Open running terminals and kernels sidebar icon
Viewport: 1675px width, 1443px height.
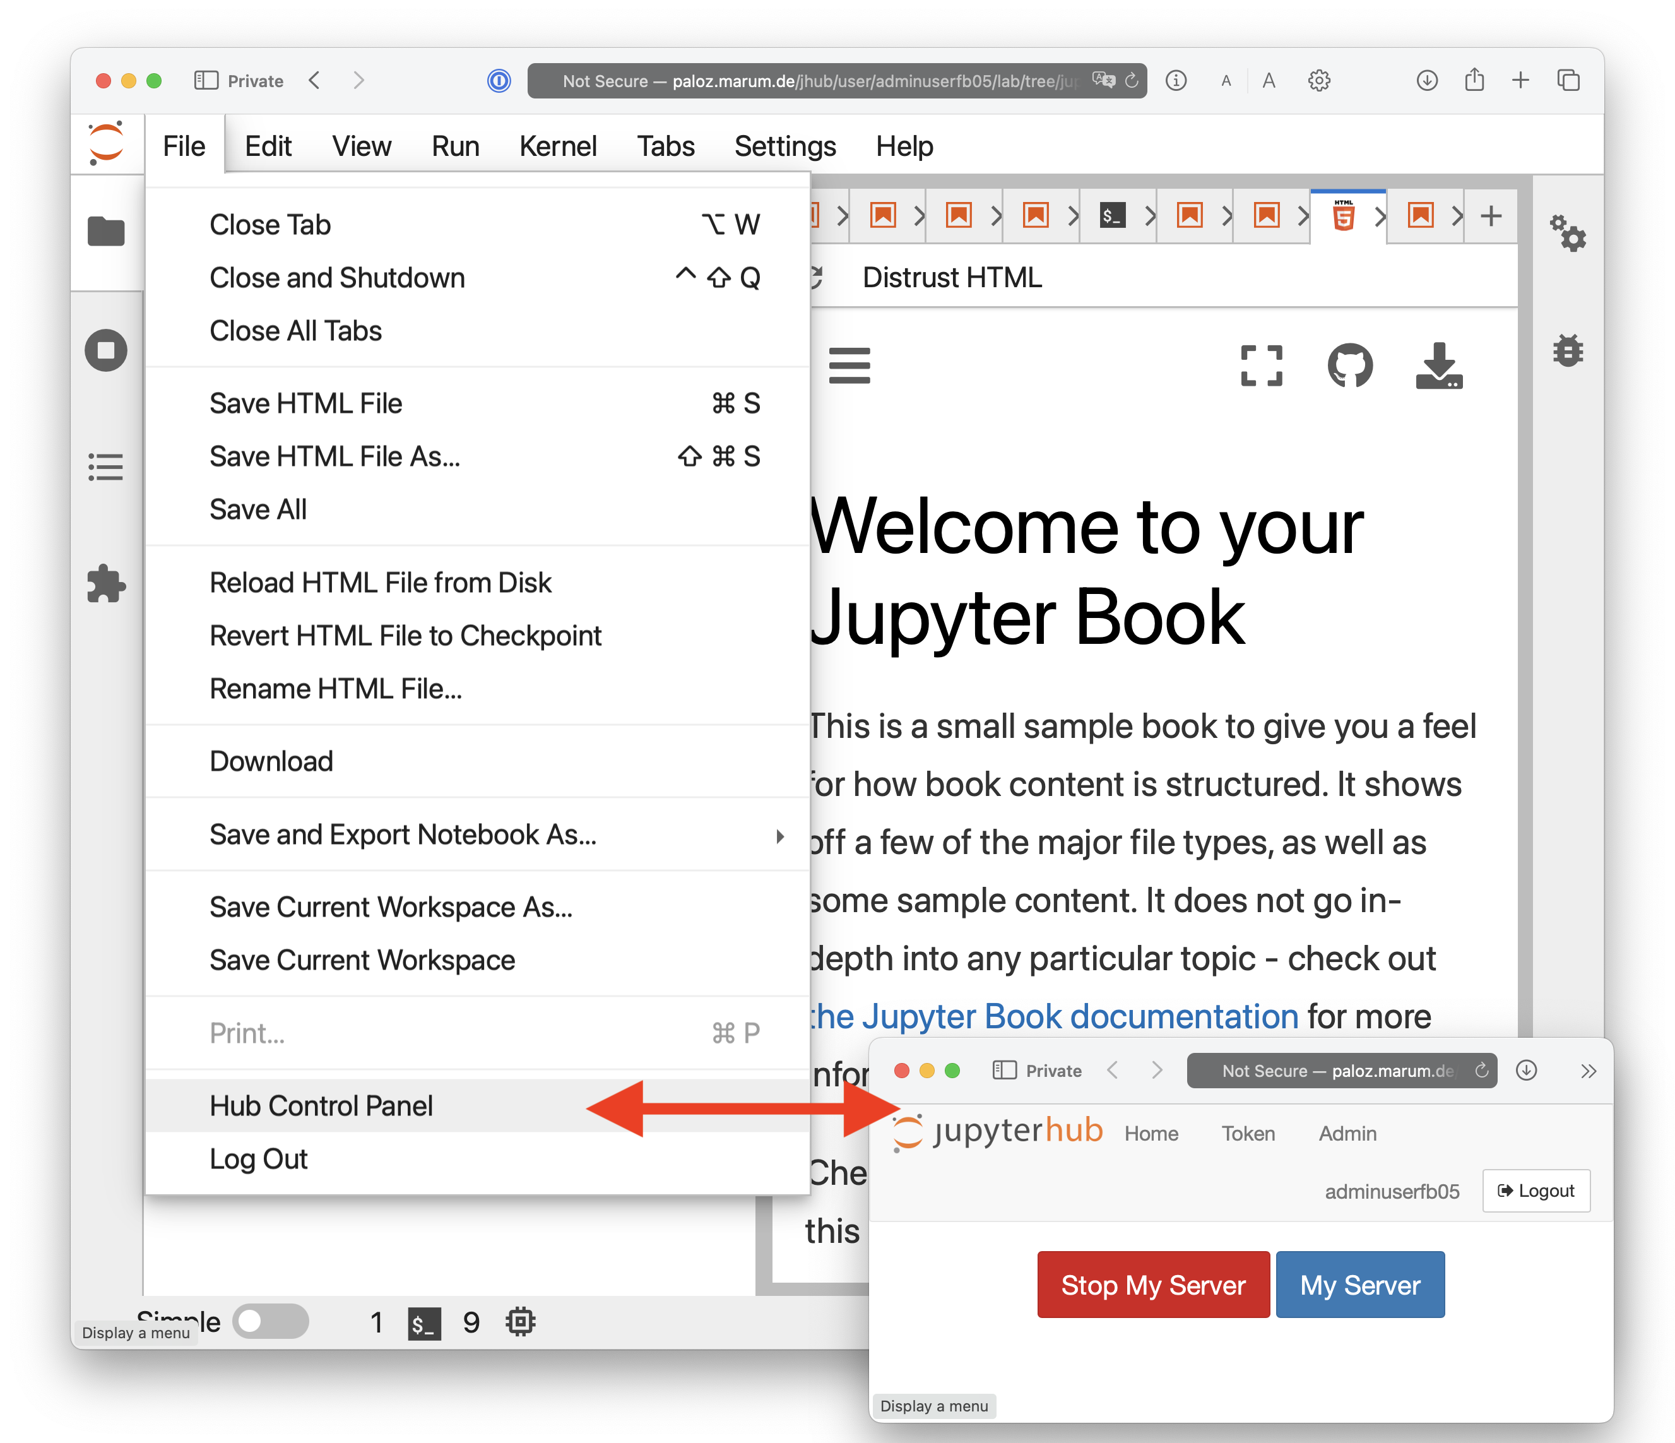point(106,351)
